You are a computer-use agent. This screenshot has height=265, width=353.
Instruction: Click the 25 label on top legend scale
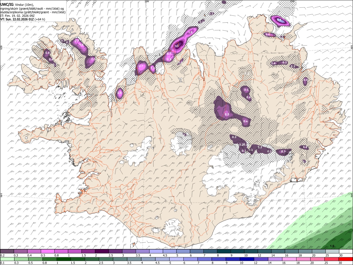coord(327,255)
